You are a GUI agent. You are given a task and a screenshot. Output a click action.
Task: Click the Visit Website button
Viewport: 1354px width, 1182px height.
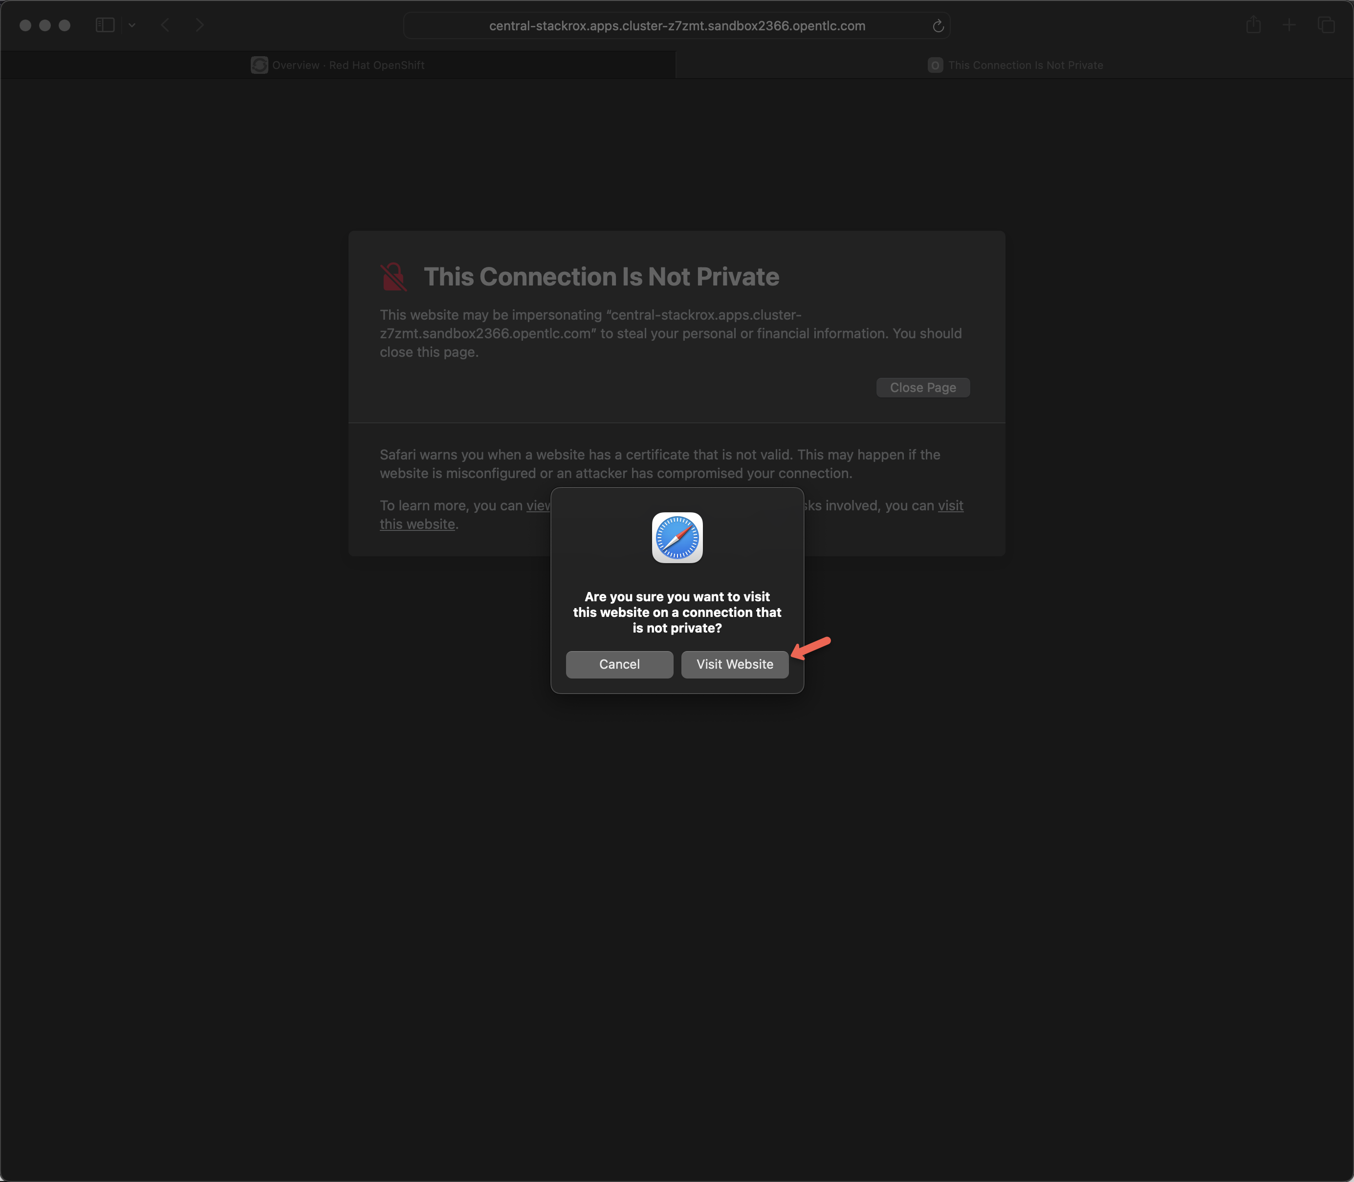tap(734, 664)
